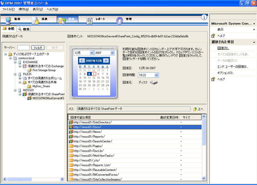Click the Exchange icon beside 保護されるすべての Exchange

coord(25,66)
